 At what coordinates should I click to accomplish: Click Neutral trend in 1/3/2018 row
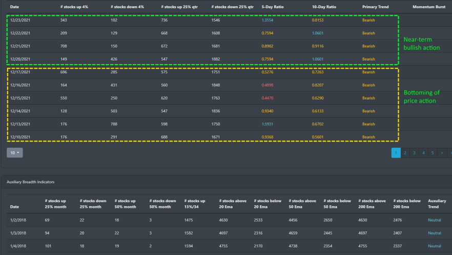(x=435, y=233)
